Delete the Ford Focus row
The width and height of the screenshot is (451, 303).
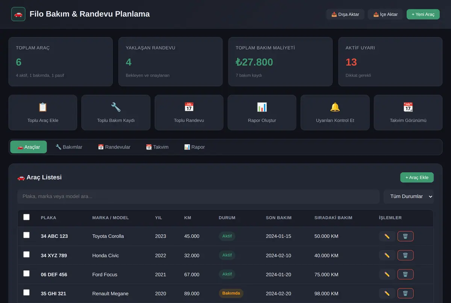(406, 274)
